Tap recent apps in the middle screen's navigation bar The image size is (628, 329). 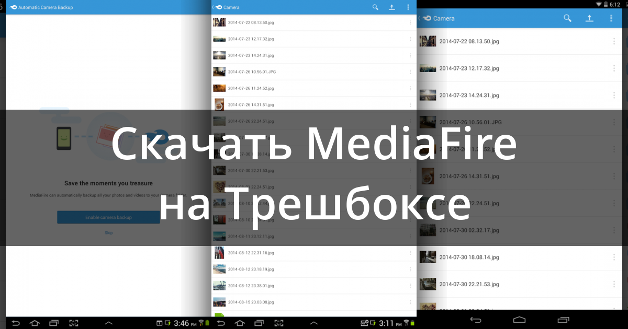(x=260, y=323)
